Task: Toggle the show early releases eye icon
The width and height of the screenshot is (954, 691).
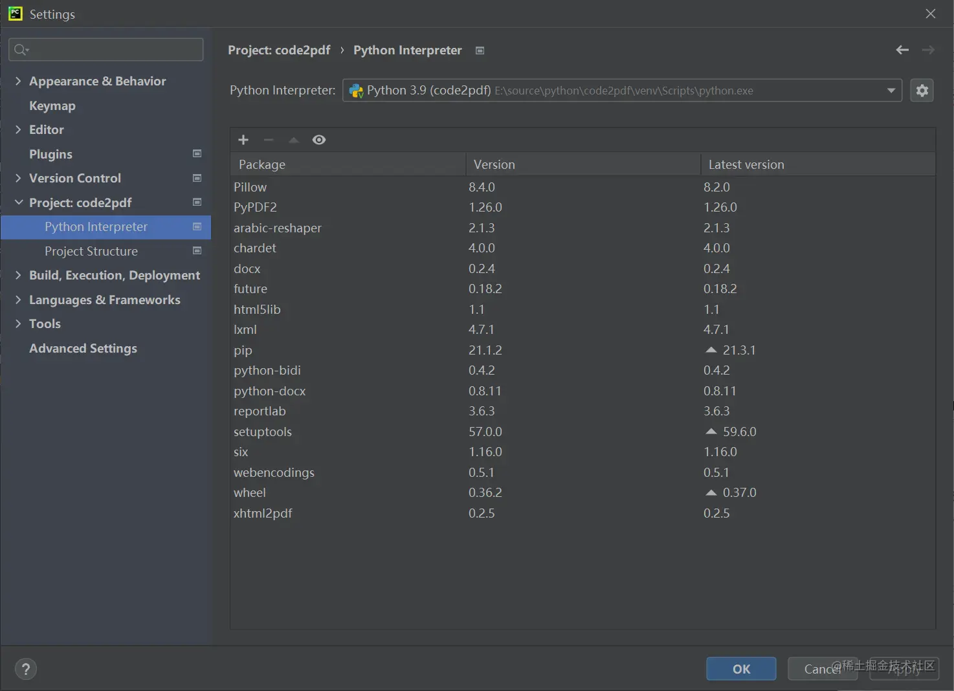Action: point(319,140)
